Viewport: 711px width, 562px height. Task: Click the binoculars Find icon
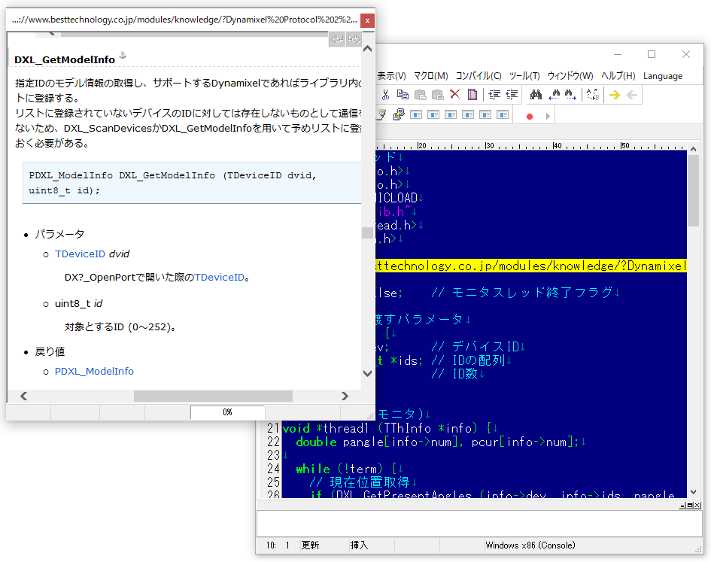click(536, 95)
